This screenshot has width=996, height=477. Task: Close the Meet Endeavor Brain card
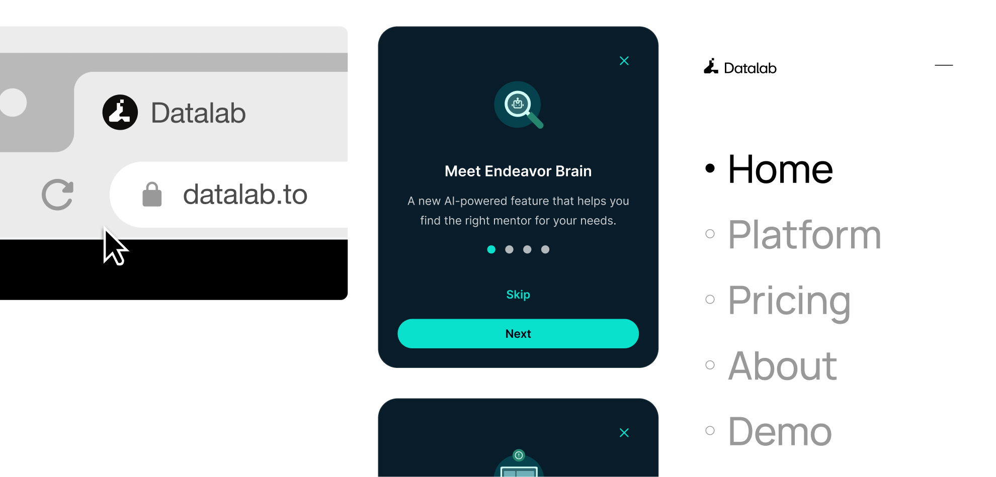(x=624, y=61)
